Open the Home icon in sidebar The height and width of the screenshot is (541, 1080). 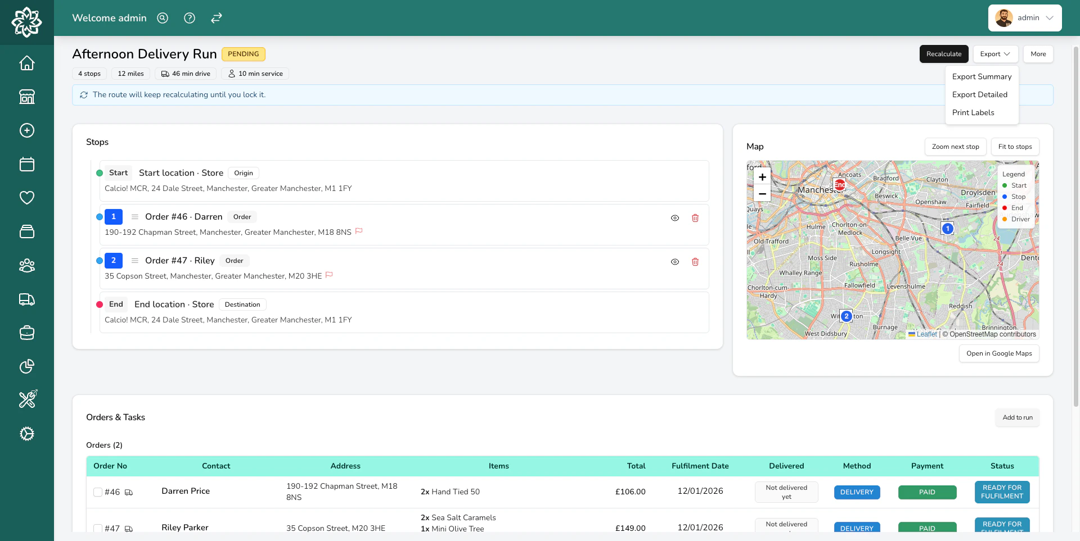pos(27,63)
